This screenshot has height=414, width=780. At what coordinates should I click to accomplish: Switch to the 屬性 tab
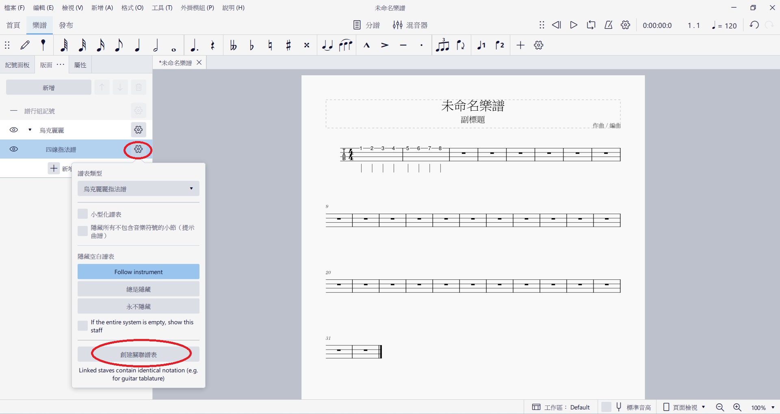click(80, 65)
